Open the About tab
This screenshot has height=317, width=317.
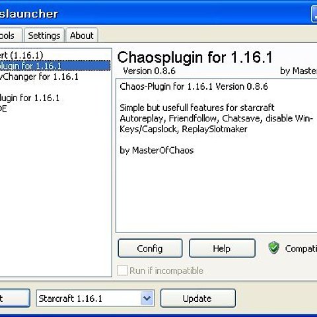click(x=82, y=36)
